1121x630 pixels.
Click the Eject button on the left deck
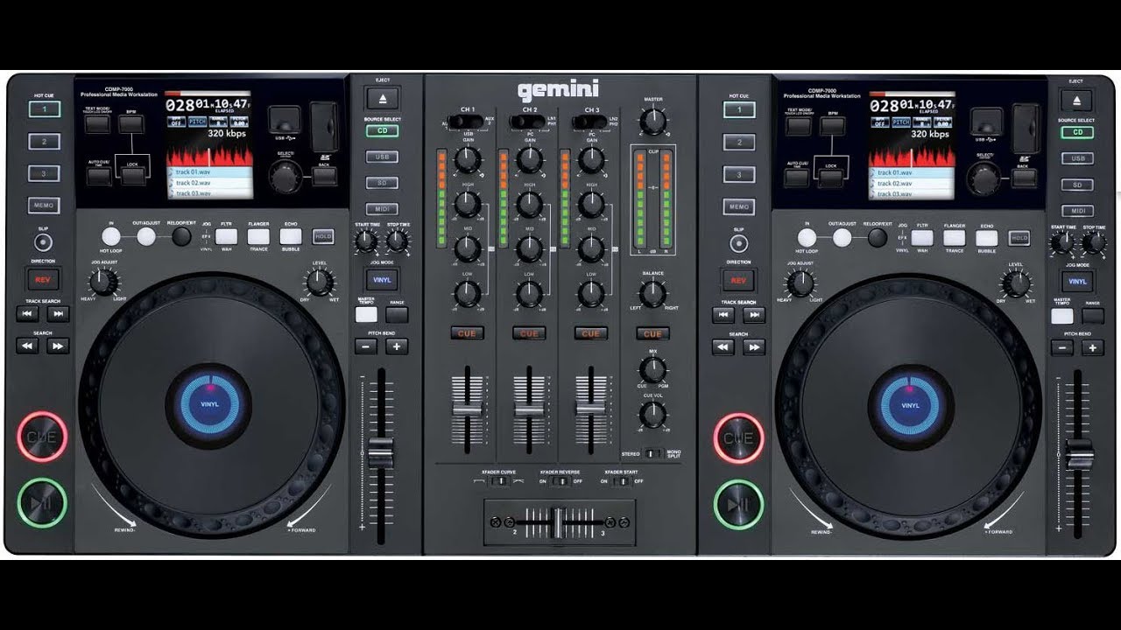(x=382, y=98)
